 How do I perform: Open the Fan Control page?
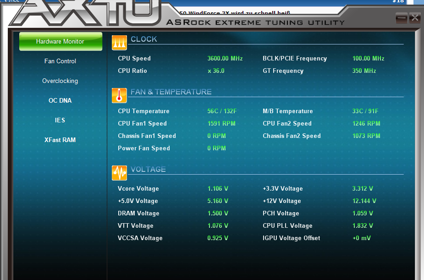[x=60, y=61]
